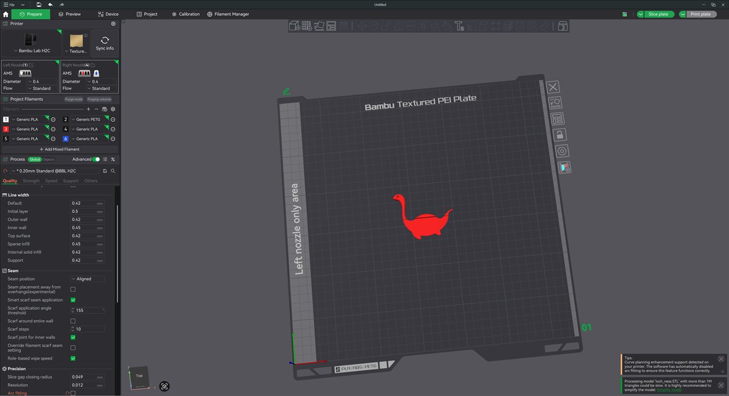Open the Filament Manager

pyautogui.click(x=228, y=14)
